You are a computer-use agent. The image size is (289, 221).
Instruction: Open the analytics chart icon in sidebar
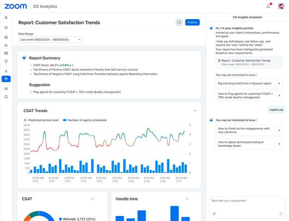pyautogui.click(x=6, y=44)
